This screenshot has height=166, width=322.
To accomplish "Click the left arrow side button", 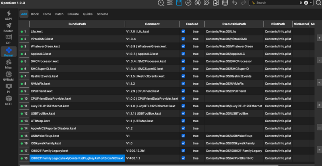I will tap(319, 82).
